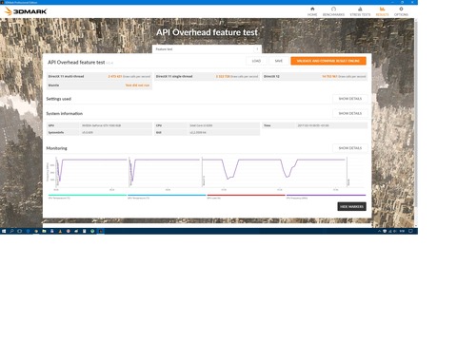Click the Home house icon

[312, 9]
